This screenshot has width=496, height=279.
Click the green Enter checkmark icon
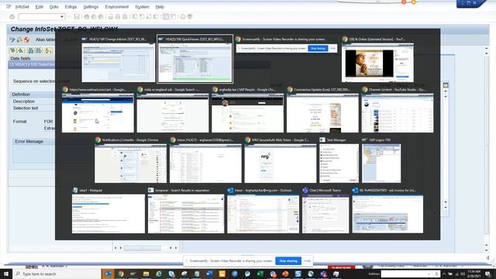pyautogui.click(x=12, y=17)
